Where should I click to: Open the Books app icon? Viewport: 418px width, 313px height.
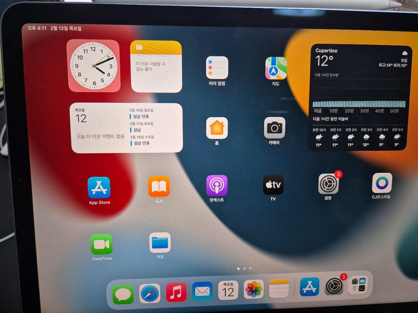pyautogui.click(x=159, y=187)
